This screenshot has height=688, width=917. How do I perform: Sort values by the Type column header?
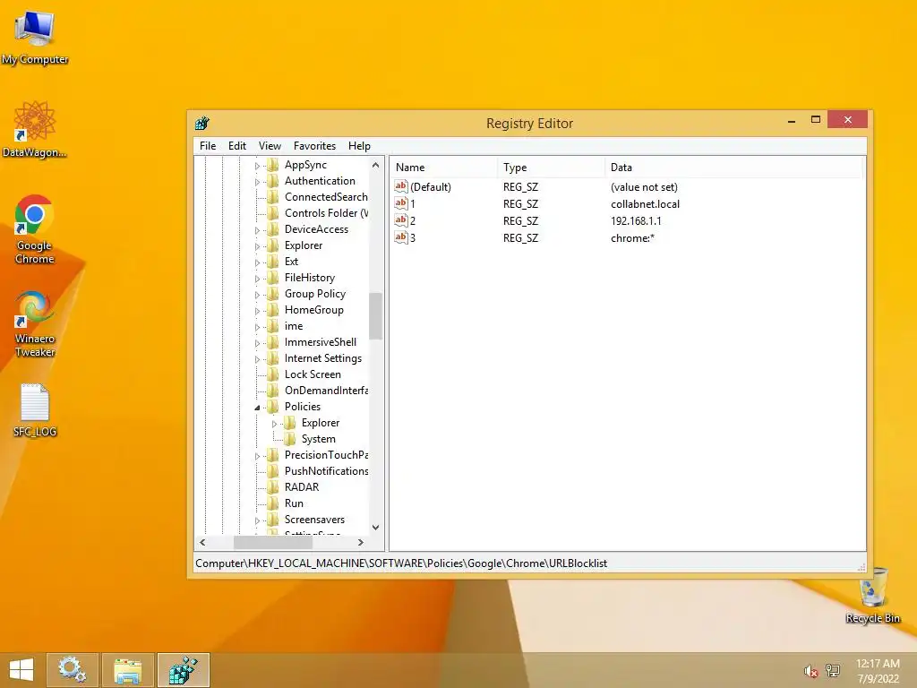pos(552,168)
